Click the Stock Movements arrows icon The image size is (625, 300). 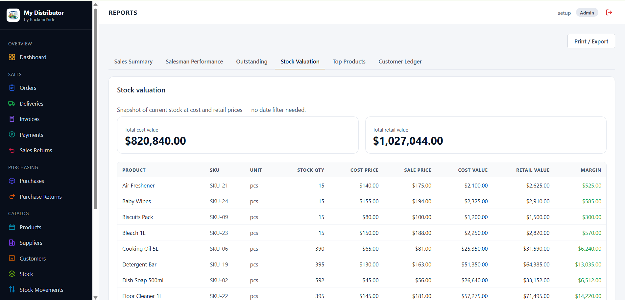click(12, 289)
